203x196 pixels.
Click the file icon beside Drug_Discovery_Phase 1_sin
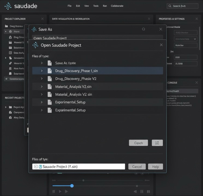coord(50,71)
